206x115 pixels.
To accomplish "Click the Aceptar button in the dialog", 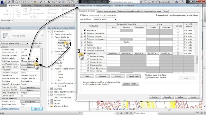I will point(155,97).
